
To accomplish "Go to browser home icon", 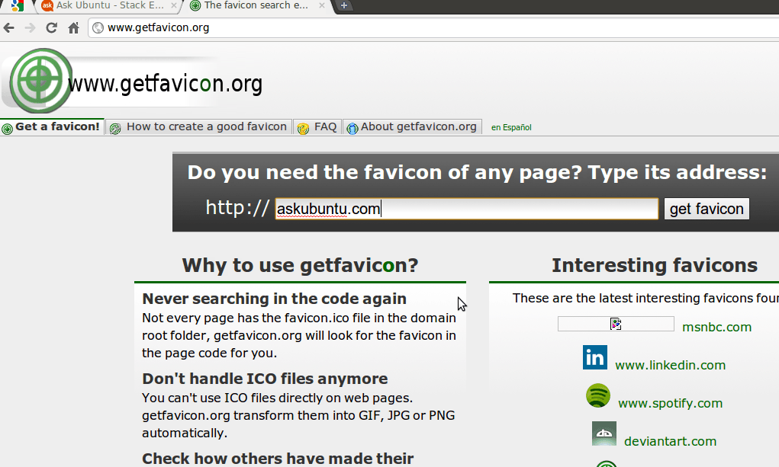I will pyautogui.click(x=73, y=27).
